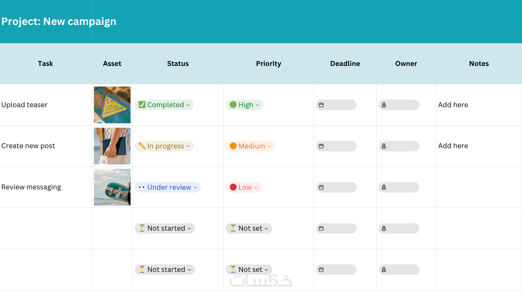Click eyes icon on Under review status
This screenshot has height=293, width=522.
coord(142,187)
